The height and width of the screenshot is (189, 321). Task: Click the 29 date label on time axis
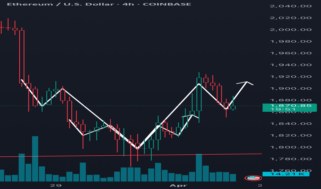click(x=56, y=185)
